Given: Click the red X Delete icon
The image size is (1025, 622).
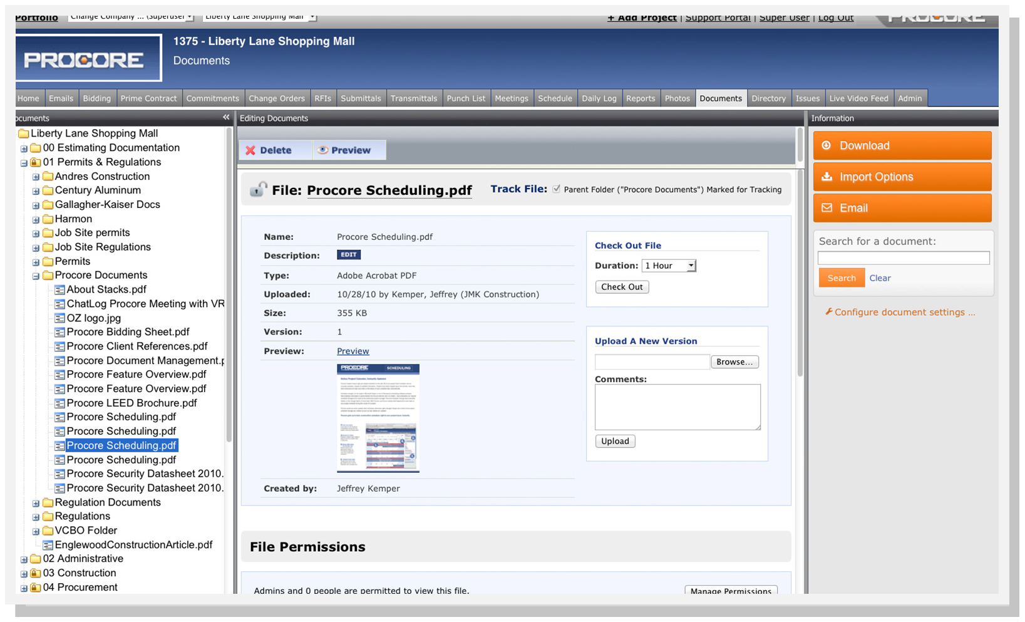Looking at the screenshot, I should coord(250,150).
